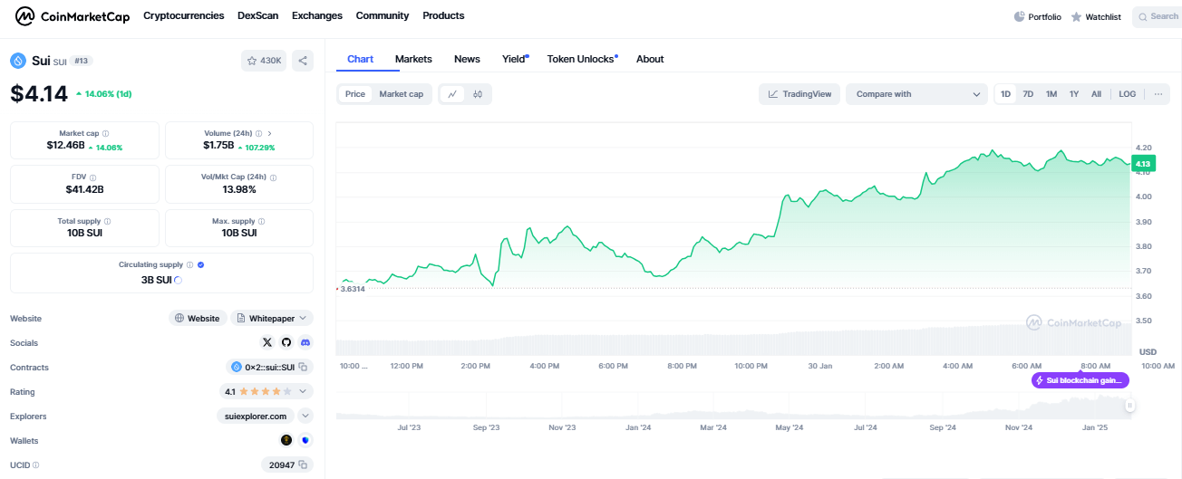Copy the UCID 20947 value
Viewport: 1182px width, 479px height.
click(303, 465)
